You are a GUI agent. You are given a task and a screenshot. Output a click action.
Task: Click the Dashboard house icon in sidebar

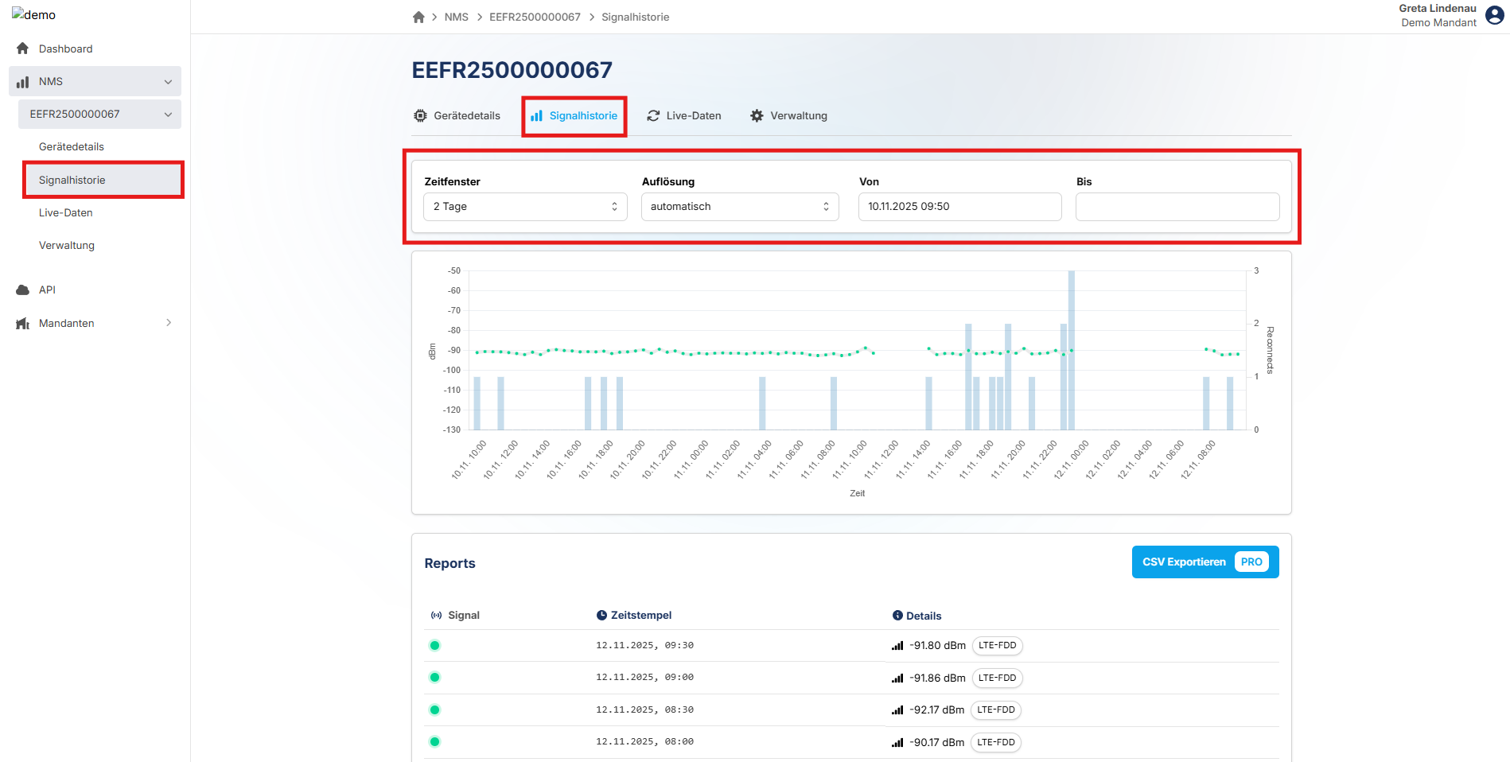point(22,49)
